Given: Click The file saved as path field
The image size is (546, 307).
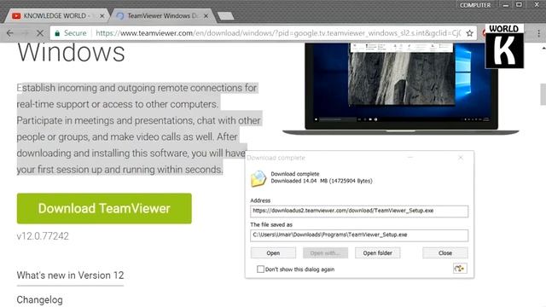Looking at the screenshot, I should (x=359, y=235).
